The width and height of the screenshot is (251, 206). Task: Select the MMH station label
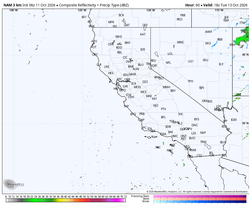[166, 87]
